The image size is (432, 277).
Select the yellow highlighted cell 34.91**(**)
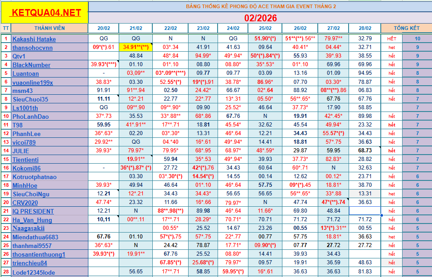tap(136, 48)
